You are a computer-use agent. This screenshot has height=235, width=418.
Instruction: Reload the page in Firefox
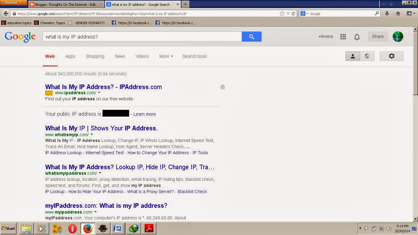(x=293, y=13)
